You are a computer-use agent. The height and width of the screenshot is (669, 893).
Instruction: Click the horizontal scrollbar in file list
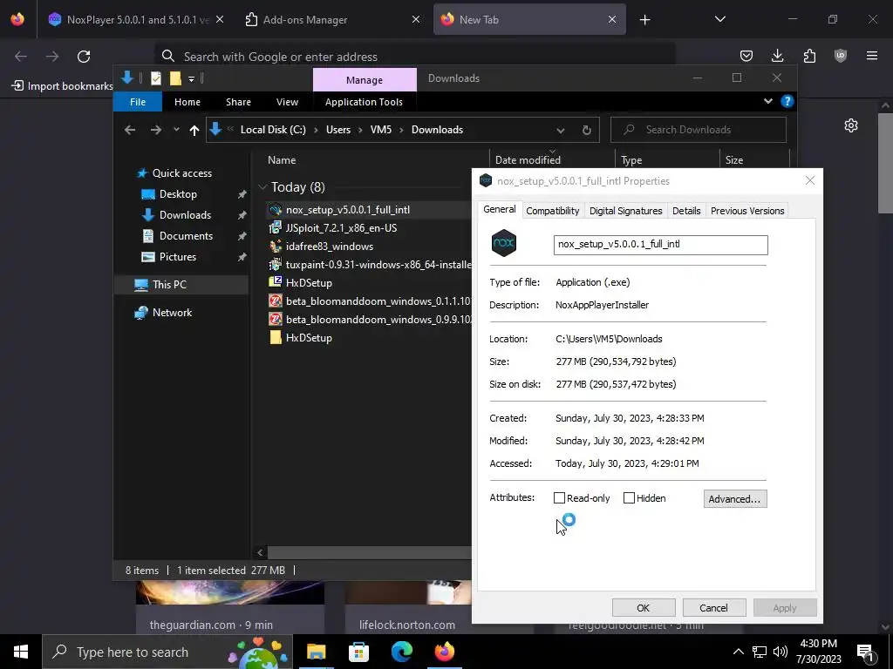click(370, 552)
